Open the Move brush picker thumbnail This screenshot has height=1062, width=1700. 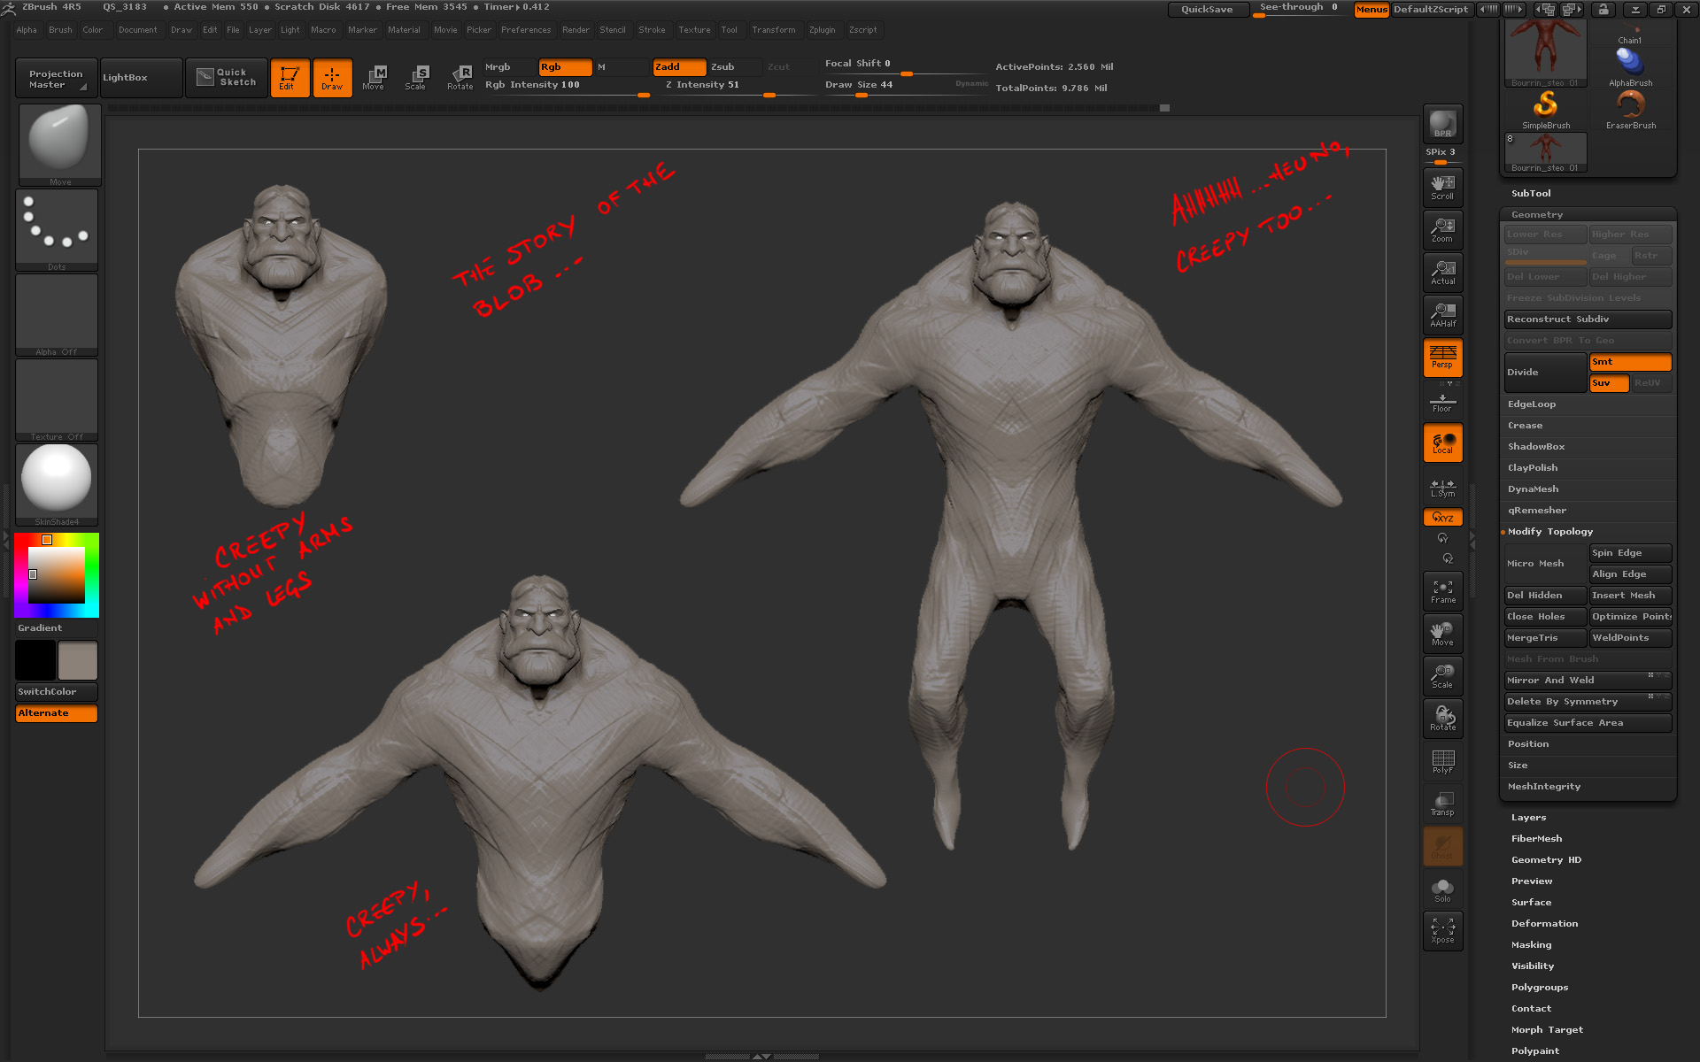(58, 145)
